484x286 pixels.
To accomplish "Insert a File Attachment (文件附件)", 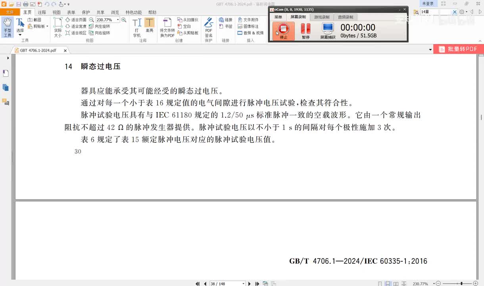I will 248,20.
